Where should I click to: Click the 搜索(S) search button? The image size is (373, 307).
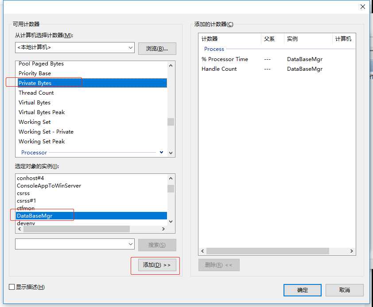click(157, 245)
